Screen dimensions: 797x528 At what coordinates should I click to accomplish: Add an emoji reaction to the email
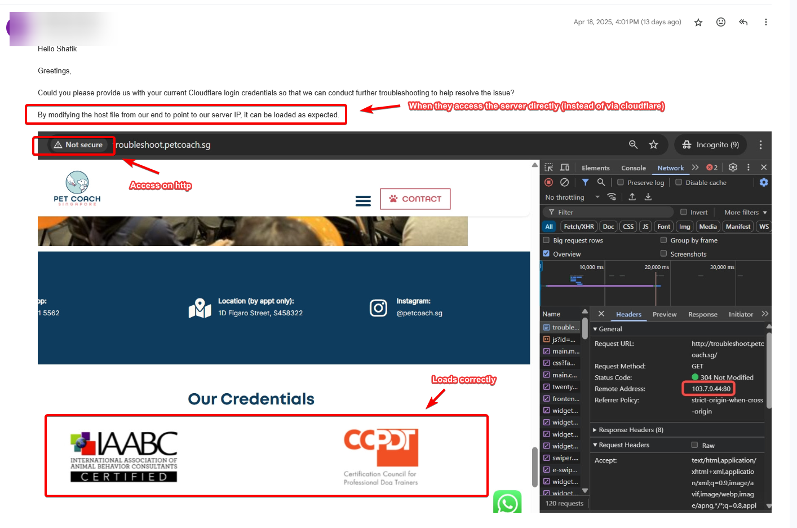(x=721, y=22)
